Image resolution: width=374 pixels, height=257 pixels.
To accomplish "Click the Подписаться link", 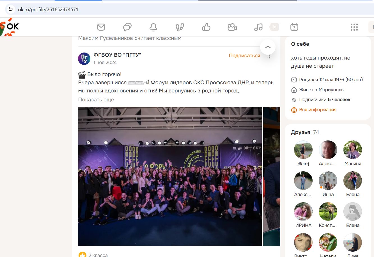I will tap(244, 56).
